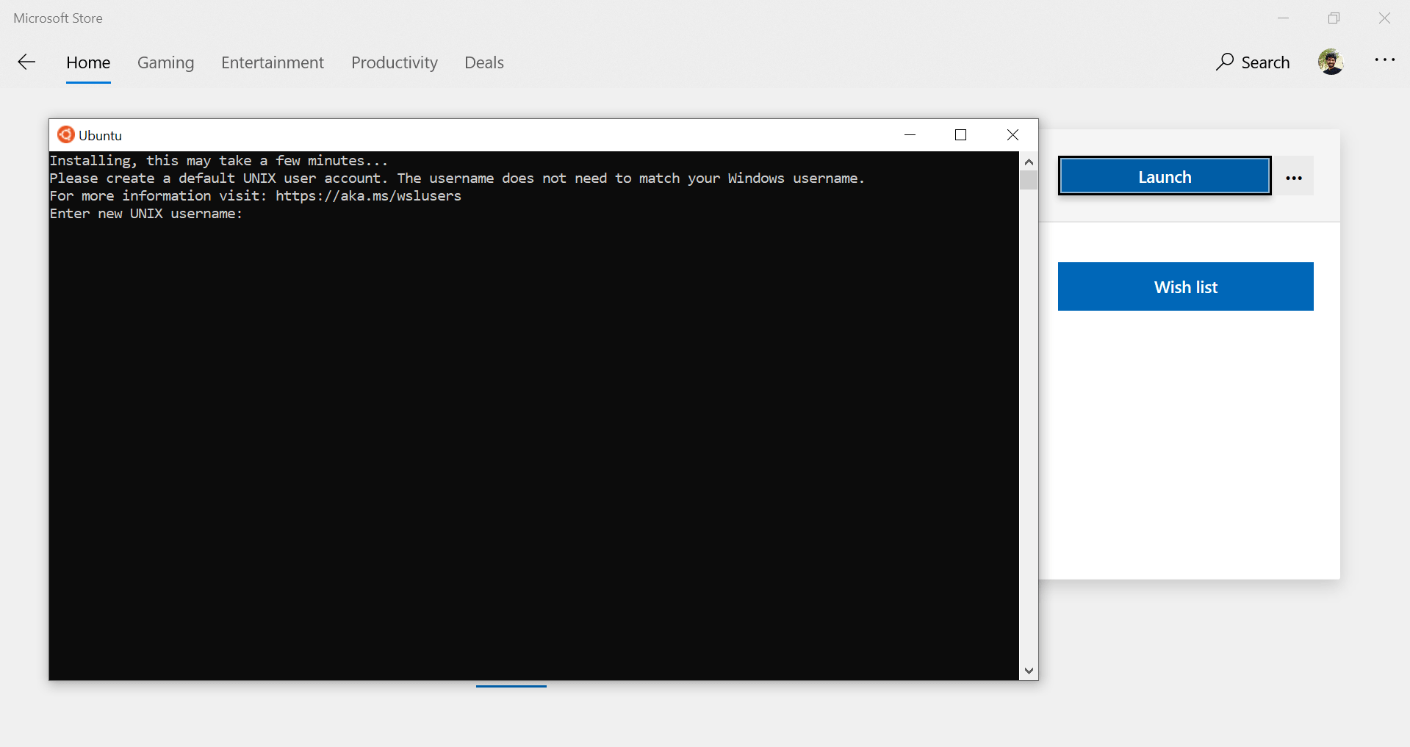Go back with the Store back arrow
The height and width of the screenshot is (747, 1410).
[x=26, y=62]
